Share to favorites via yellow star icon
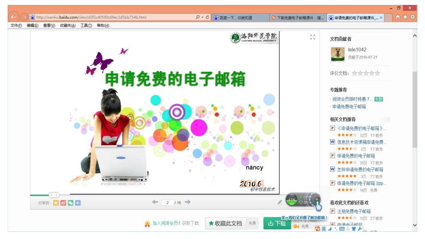Viewport: 425px width, 239px height. pos(56,203)
